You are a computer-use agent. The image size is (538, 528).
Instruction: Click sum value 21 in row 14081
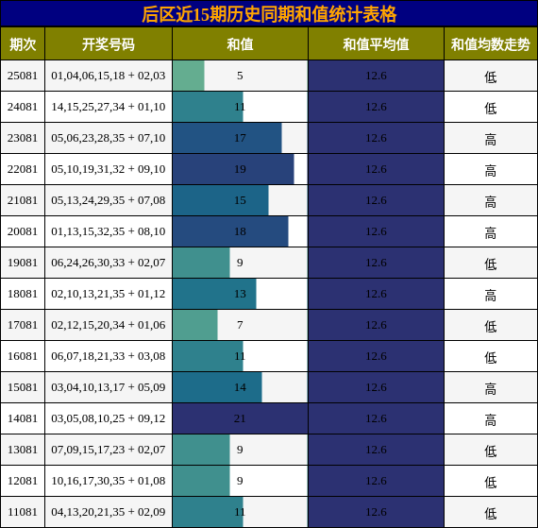240,418
